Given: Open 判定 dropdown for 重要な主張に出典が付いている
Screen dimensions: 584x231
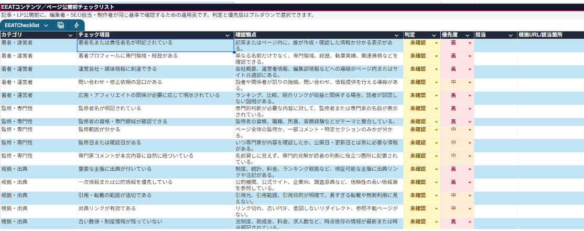Looking at the screenshot, I should 437,169.
